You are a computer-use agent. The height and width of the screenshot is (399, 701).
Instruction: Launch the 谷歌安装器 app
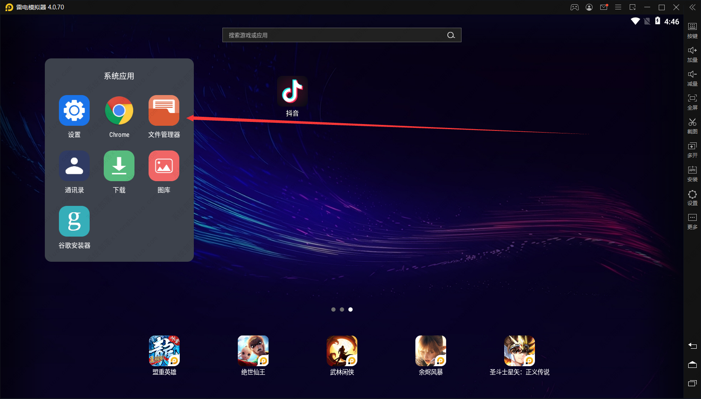[74, 222]
